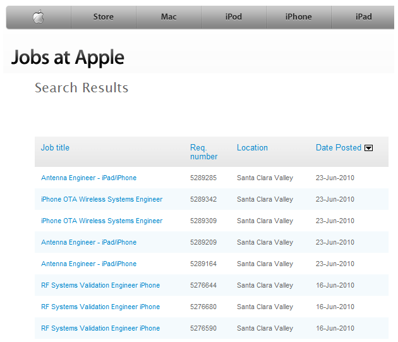Click req number 5276644 cell

pos(203,285)
